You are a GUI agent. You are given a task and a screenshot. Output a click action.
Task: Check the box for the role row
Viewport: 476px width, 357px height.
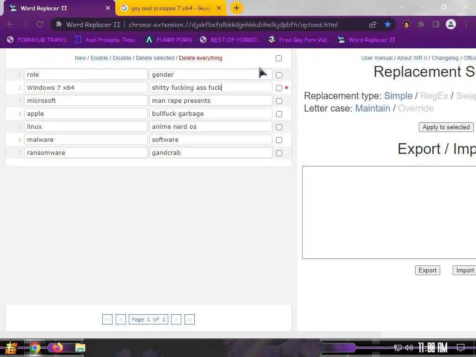tap(279, 75)
